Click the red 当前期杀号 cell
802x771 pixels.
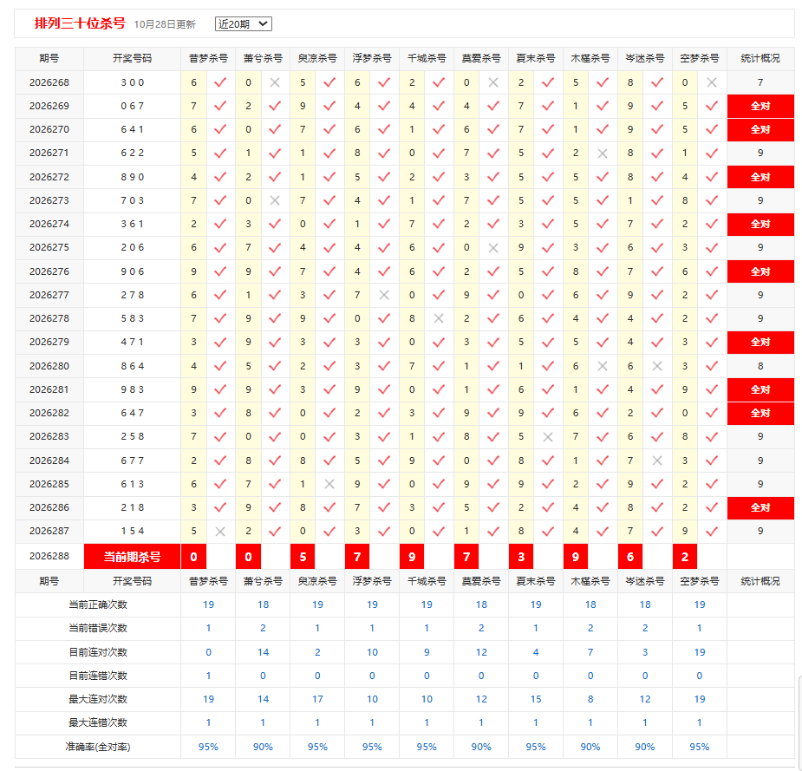tap(132, 557)
